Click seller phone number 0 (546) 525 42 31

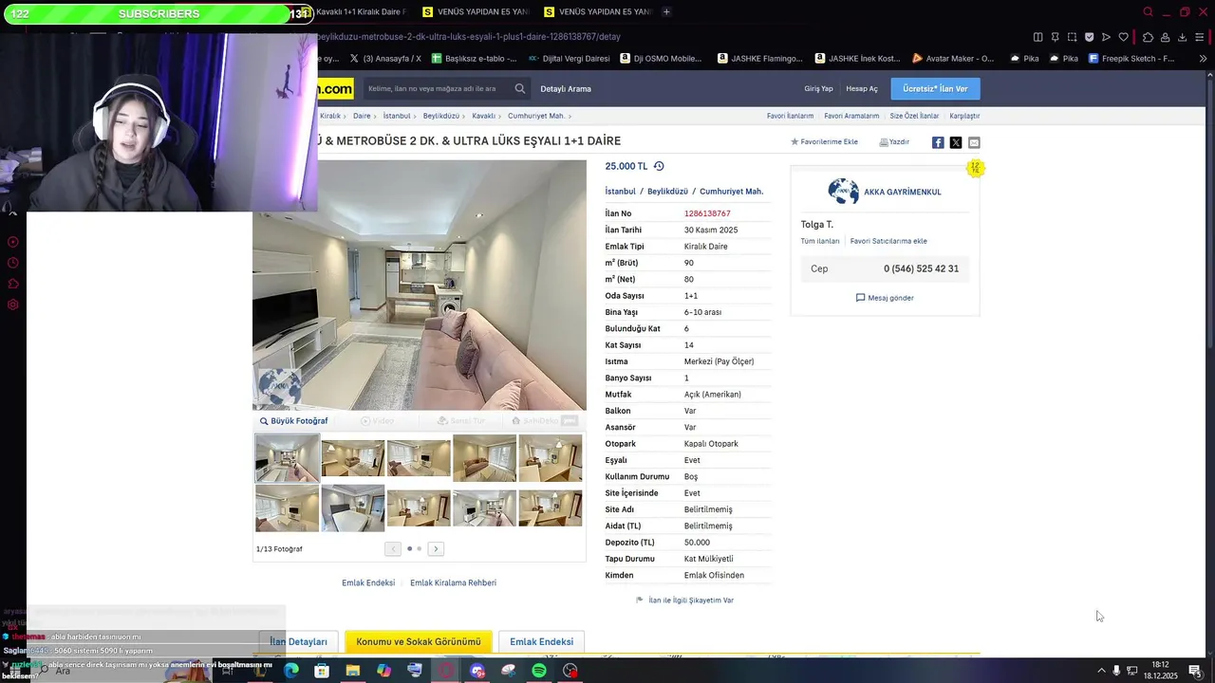(921, 268)
